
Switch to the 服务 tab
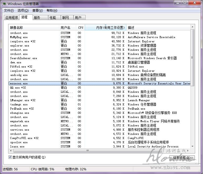37,18
